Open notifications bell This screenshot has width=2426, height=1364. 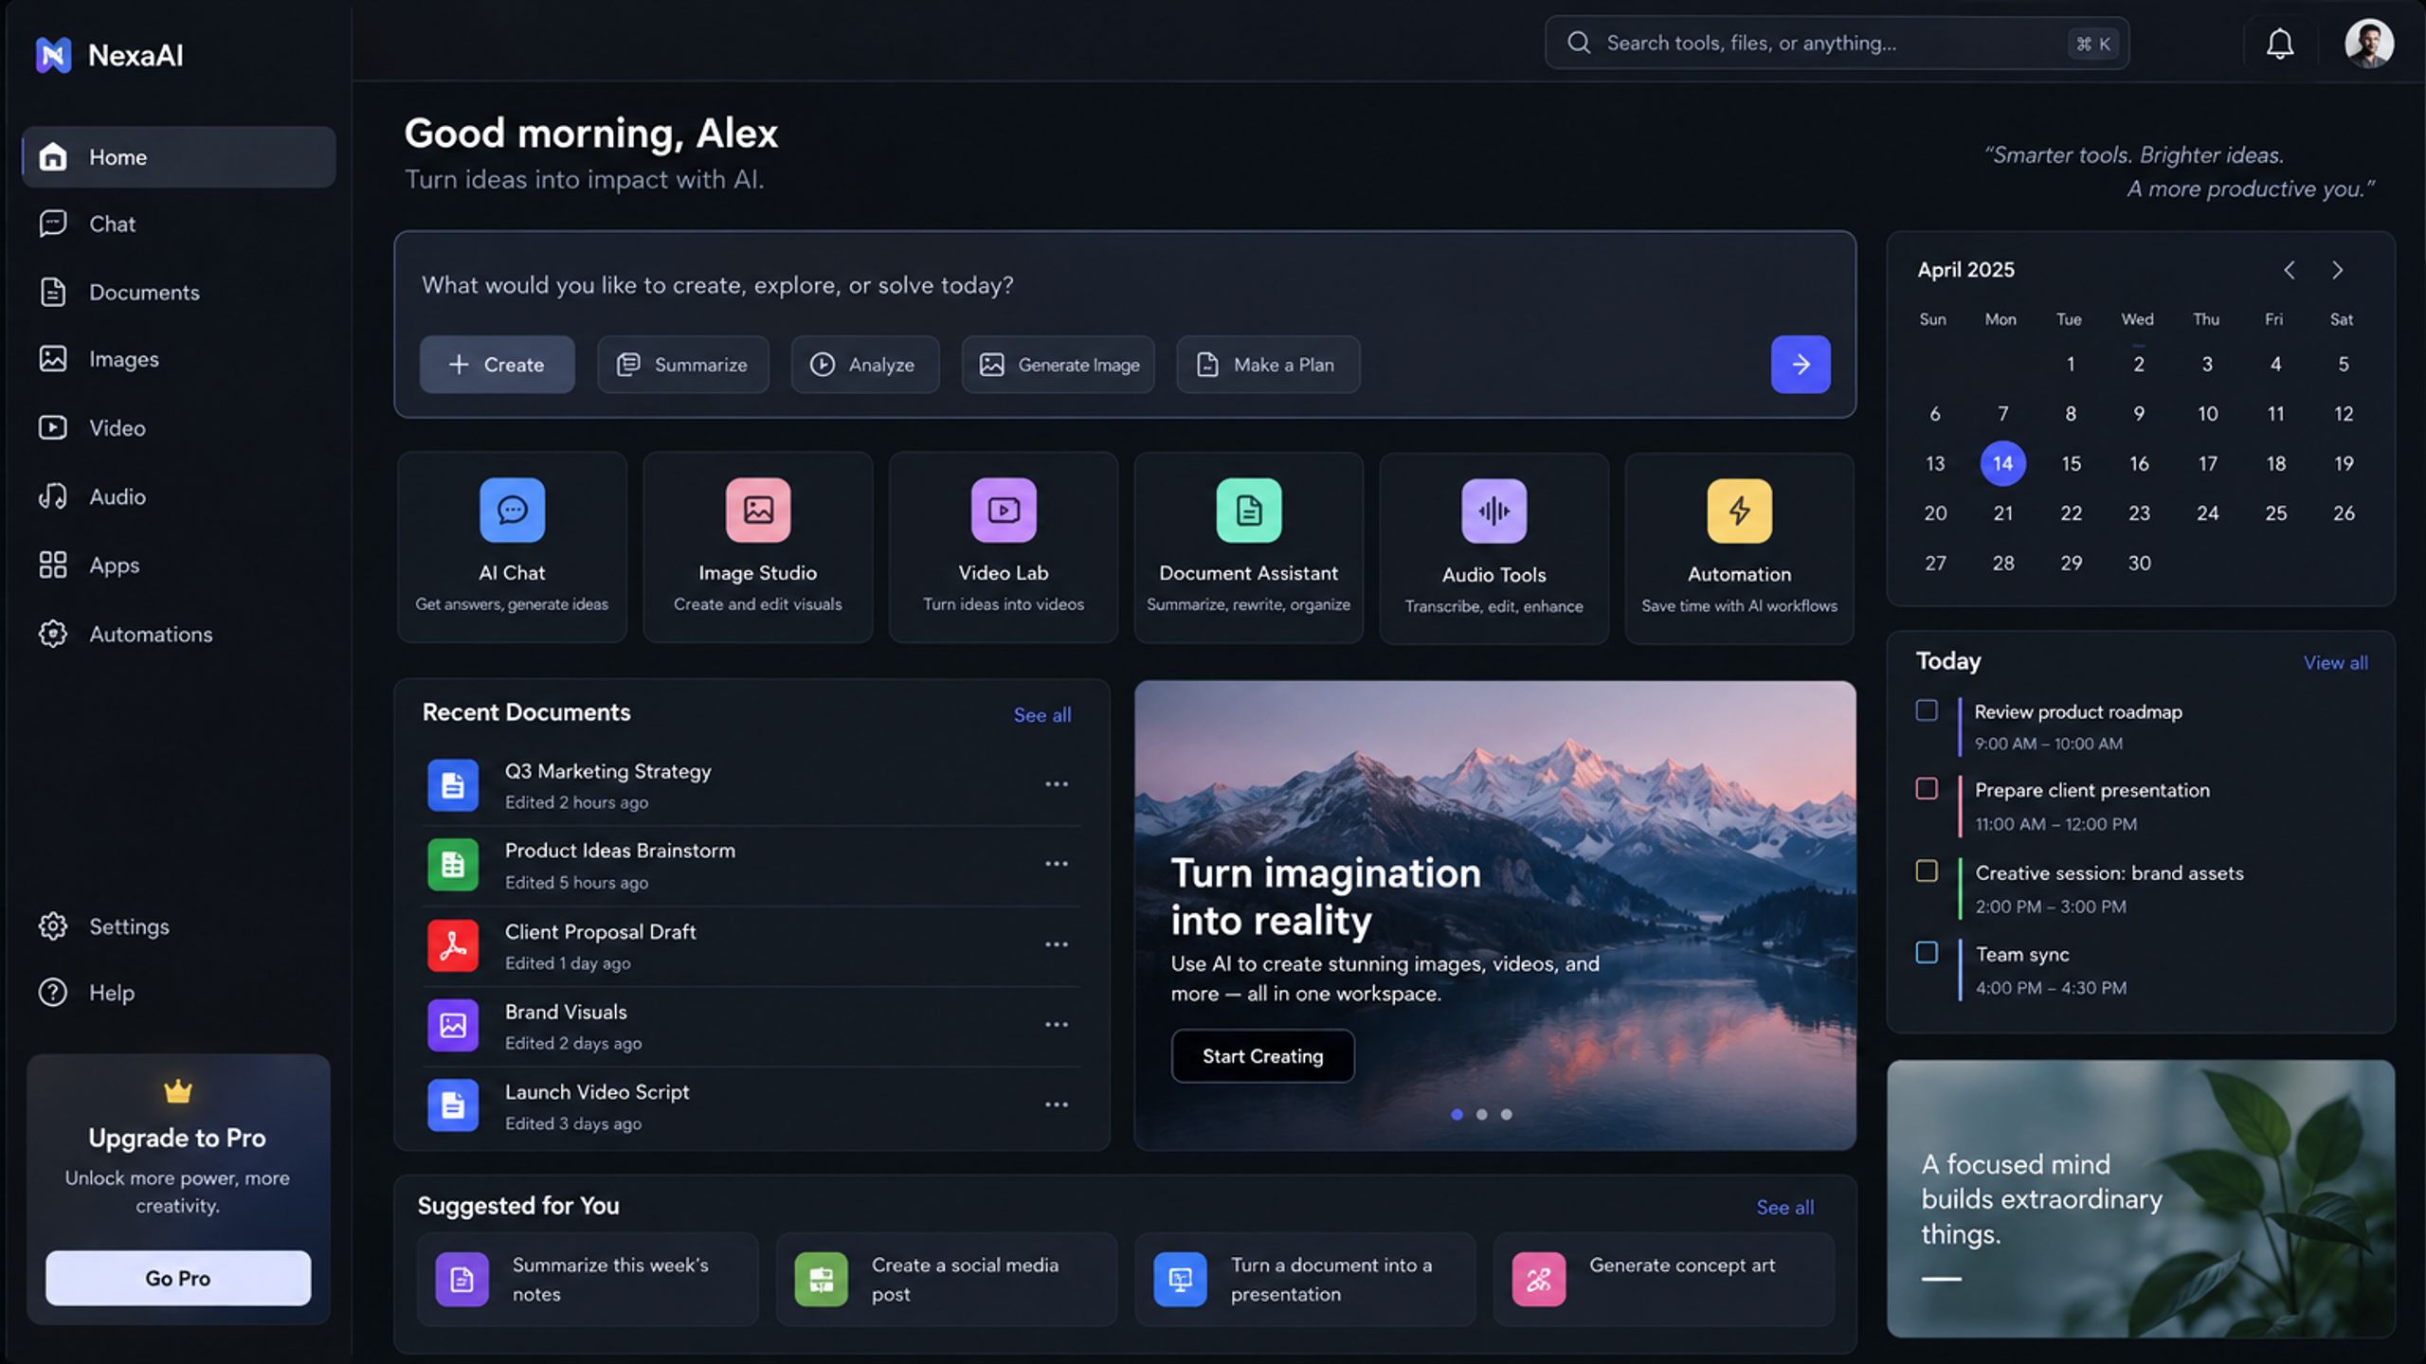point(2279,44)
